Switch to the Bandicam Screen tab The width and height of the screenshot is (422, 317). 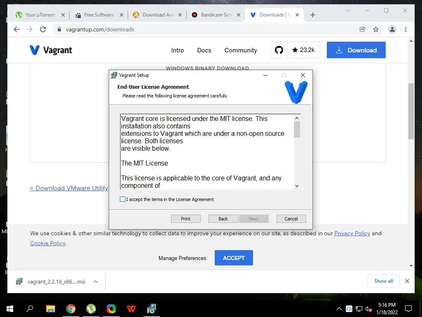pos(216,15)
